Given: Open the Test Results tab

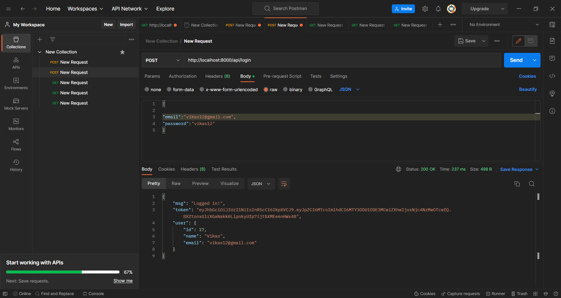Looking at the screenshot, I should [x=224, y=169].
